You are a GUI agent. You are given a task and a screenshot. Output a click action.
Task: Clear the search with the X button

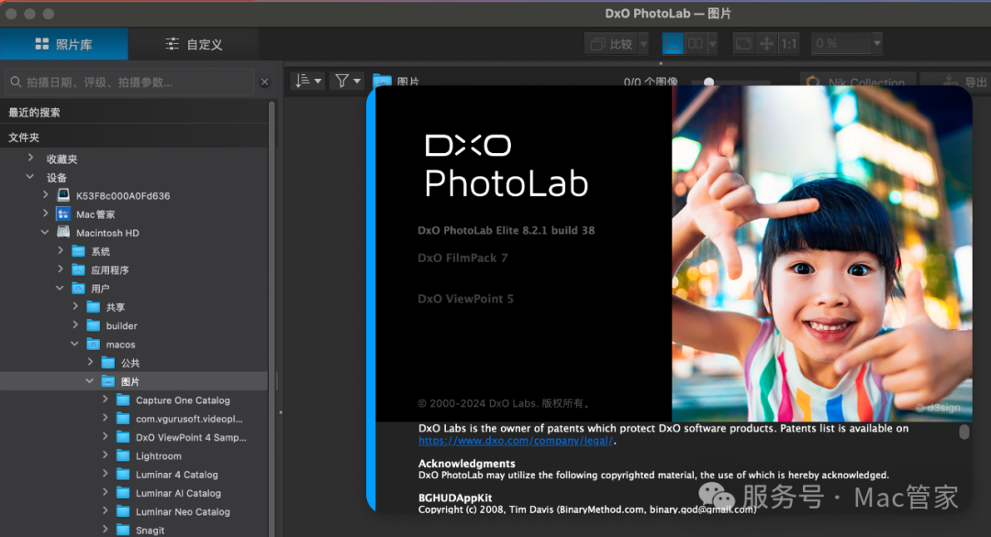[x=265, y=82]
